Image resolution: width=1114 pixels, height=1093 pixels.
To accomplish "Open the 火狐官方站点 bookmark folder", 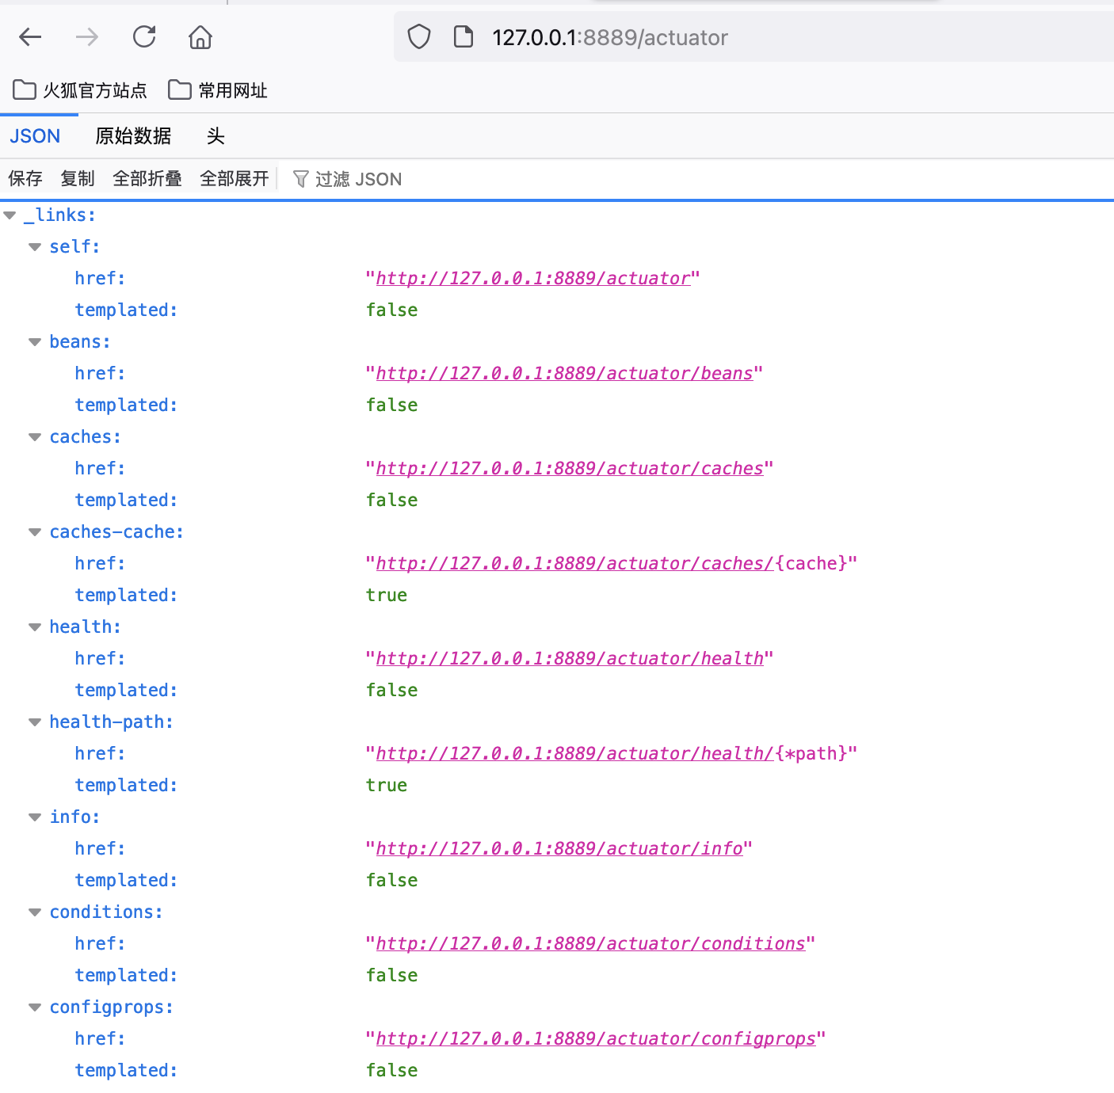I will (80, 90).
